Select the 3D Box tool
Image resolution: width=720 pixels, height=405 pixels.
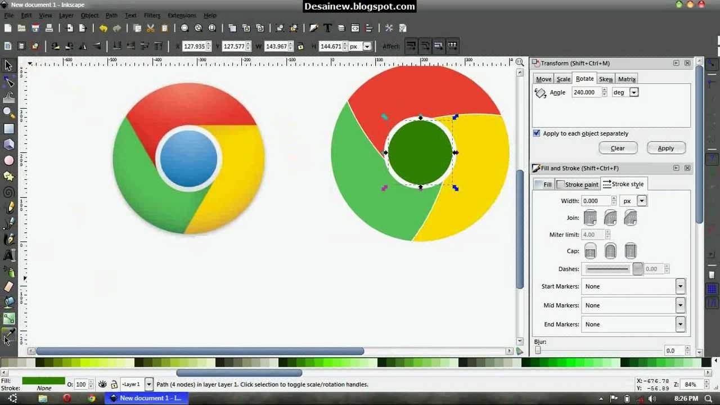[8, 145]
